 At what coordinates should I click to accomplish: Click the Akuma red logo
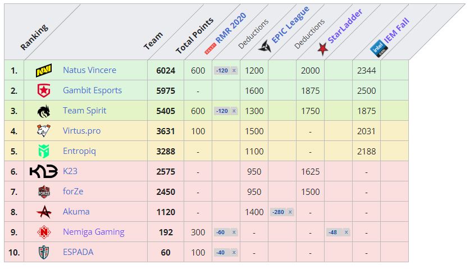click(44, 212)
